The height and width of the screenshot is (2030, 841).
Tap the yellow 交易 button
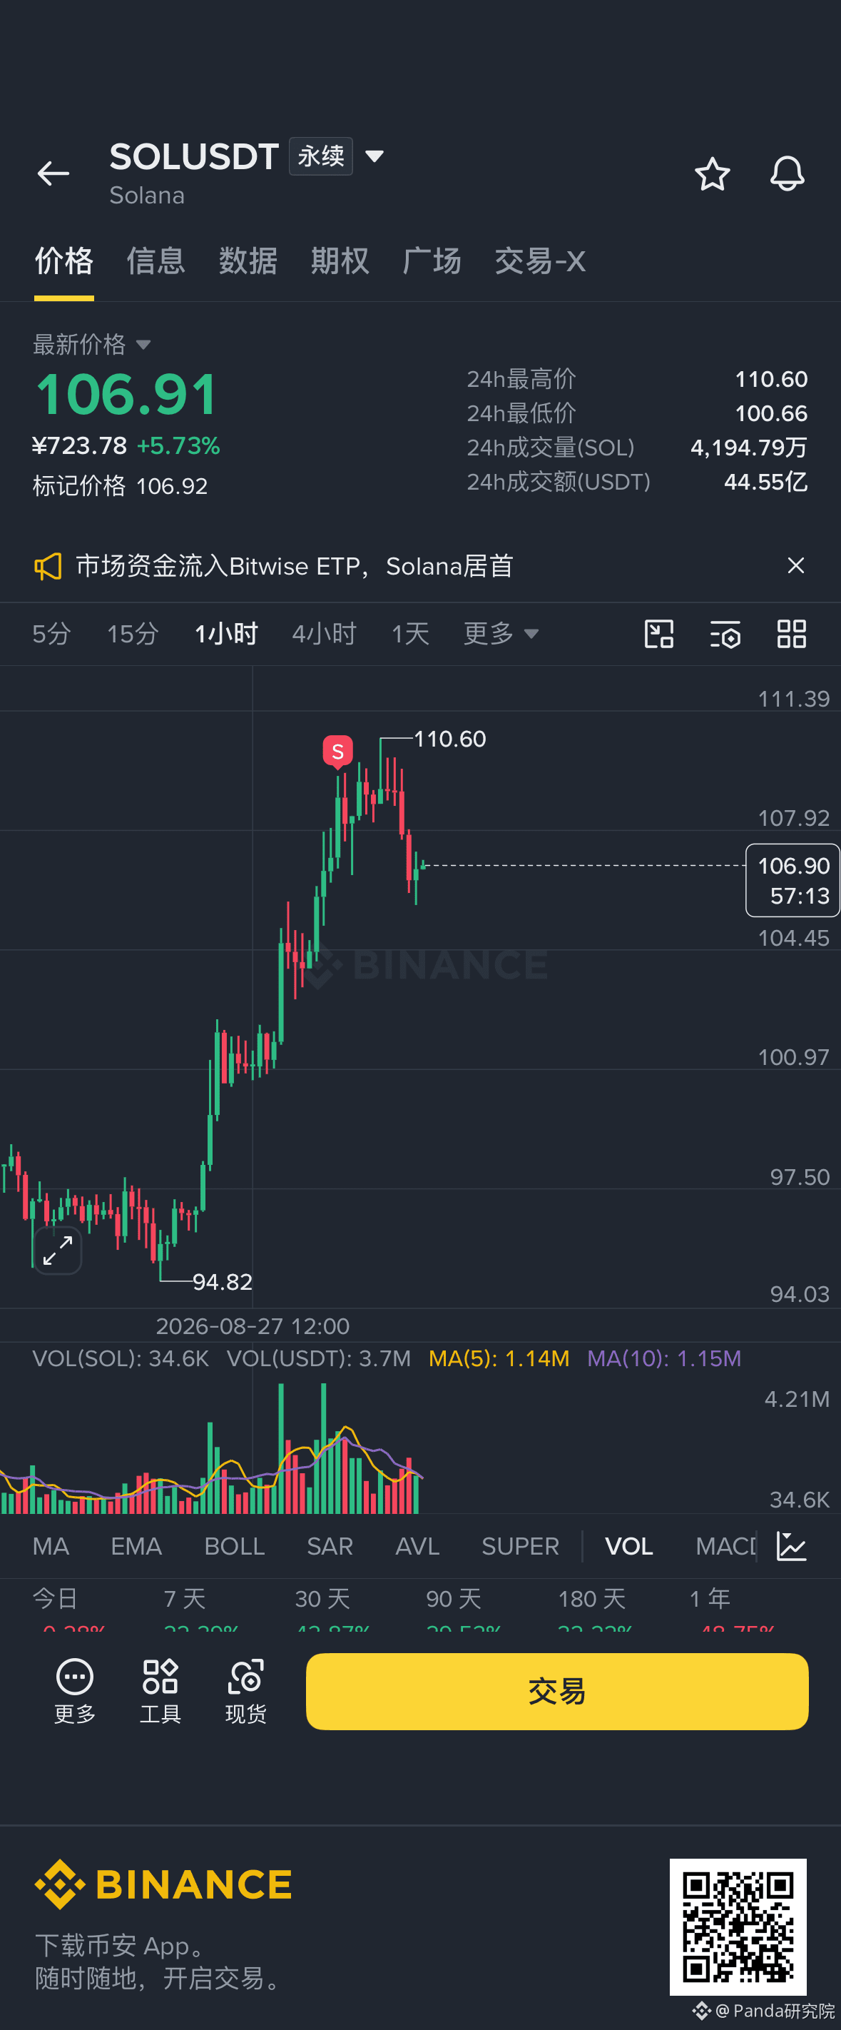point(556,1691)
